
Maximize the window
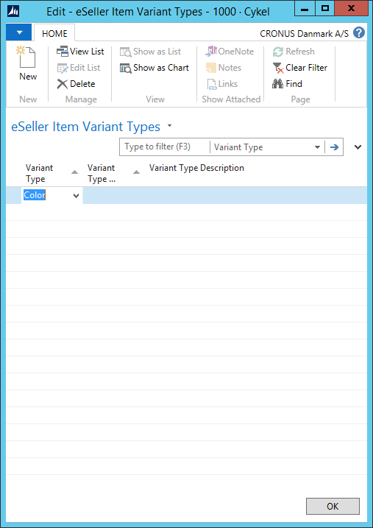click(x=324, y=8)
